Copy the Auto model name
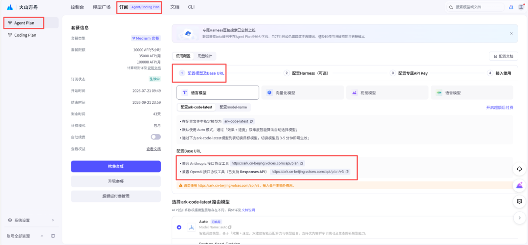 [x=230, y=227]
